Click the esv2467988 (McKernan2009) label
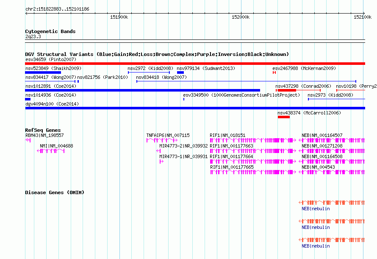Screen dimensions: 377x259 pos(304,68)
